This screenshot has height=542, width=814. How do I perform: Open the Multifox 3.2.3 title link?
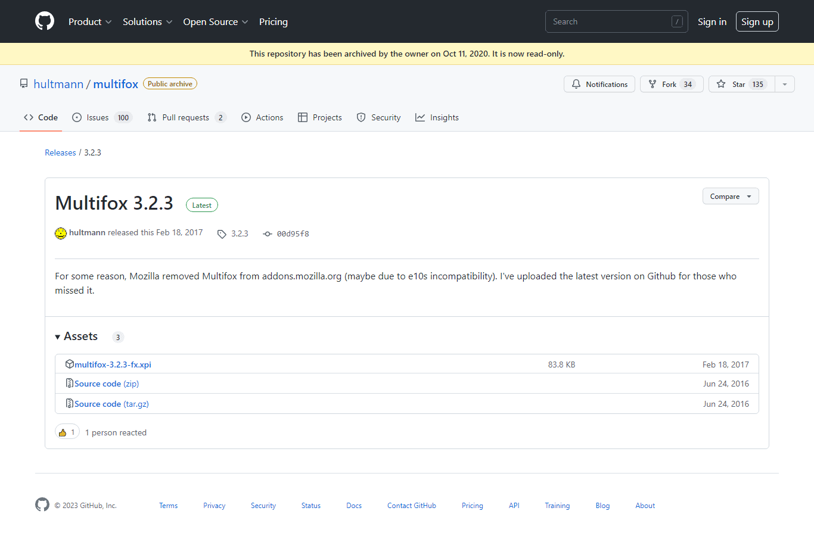pos(114,203)
